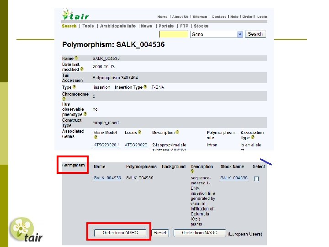Screen dimensions: 329x247
Task: Select the 'simple_insert' construct type value
Action: 106,123
